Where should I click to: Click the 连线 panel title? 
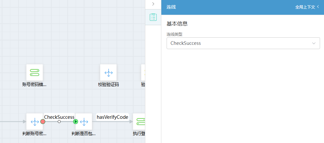(171, 7)
